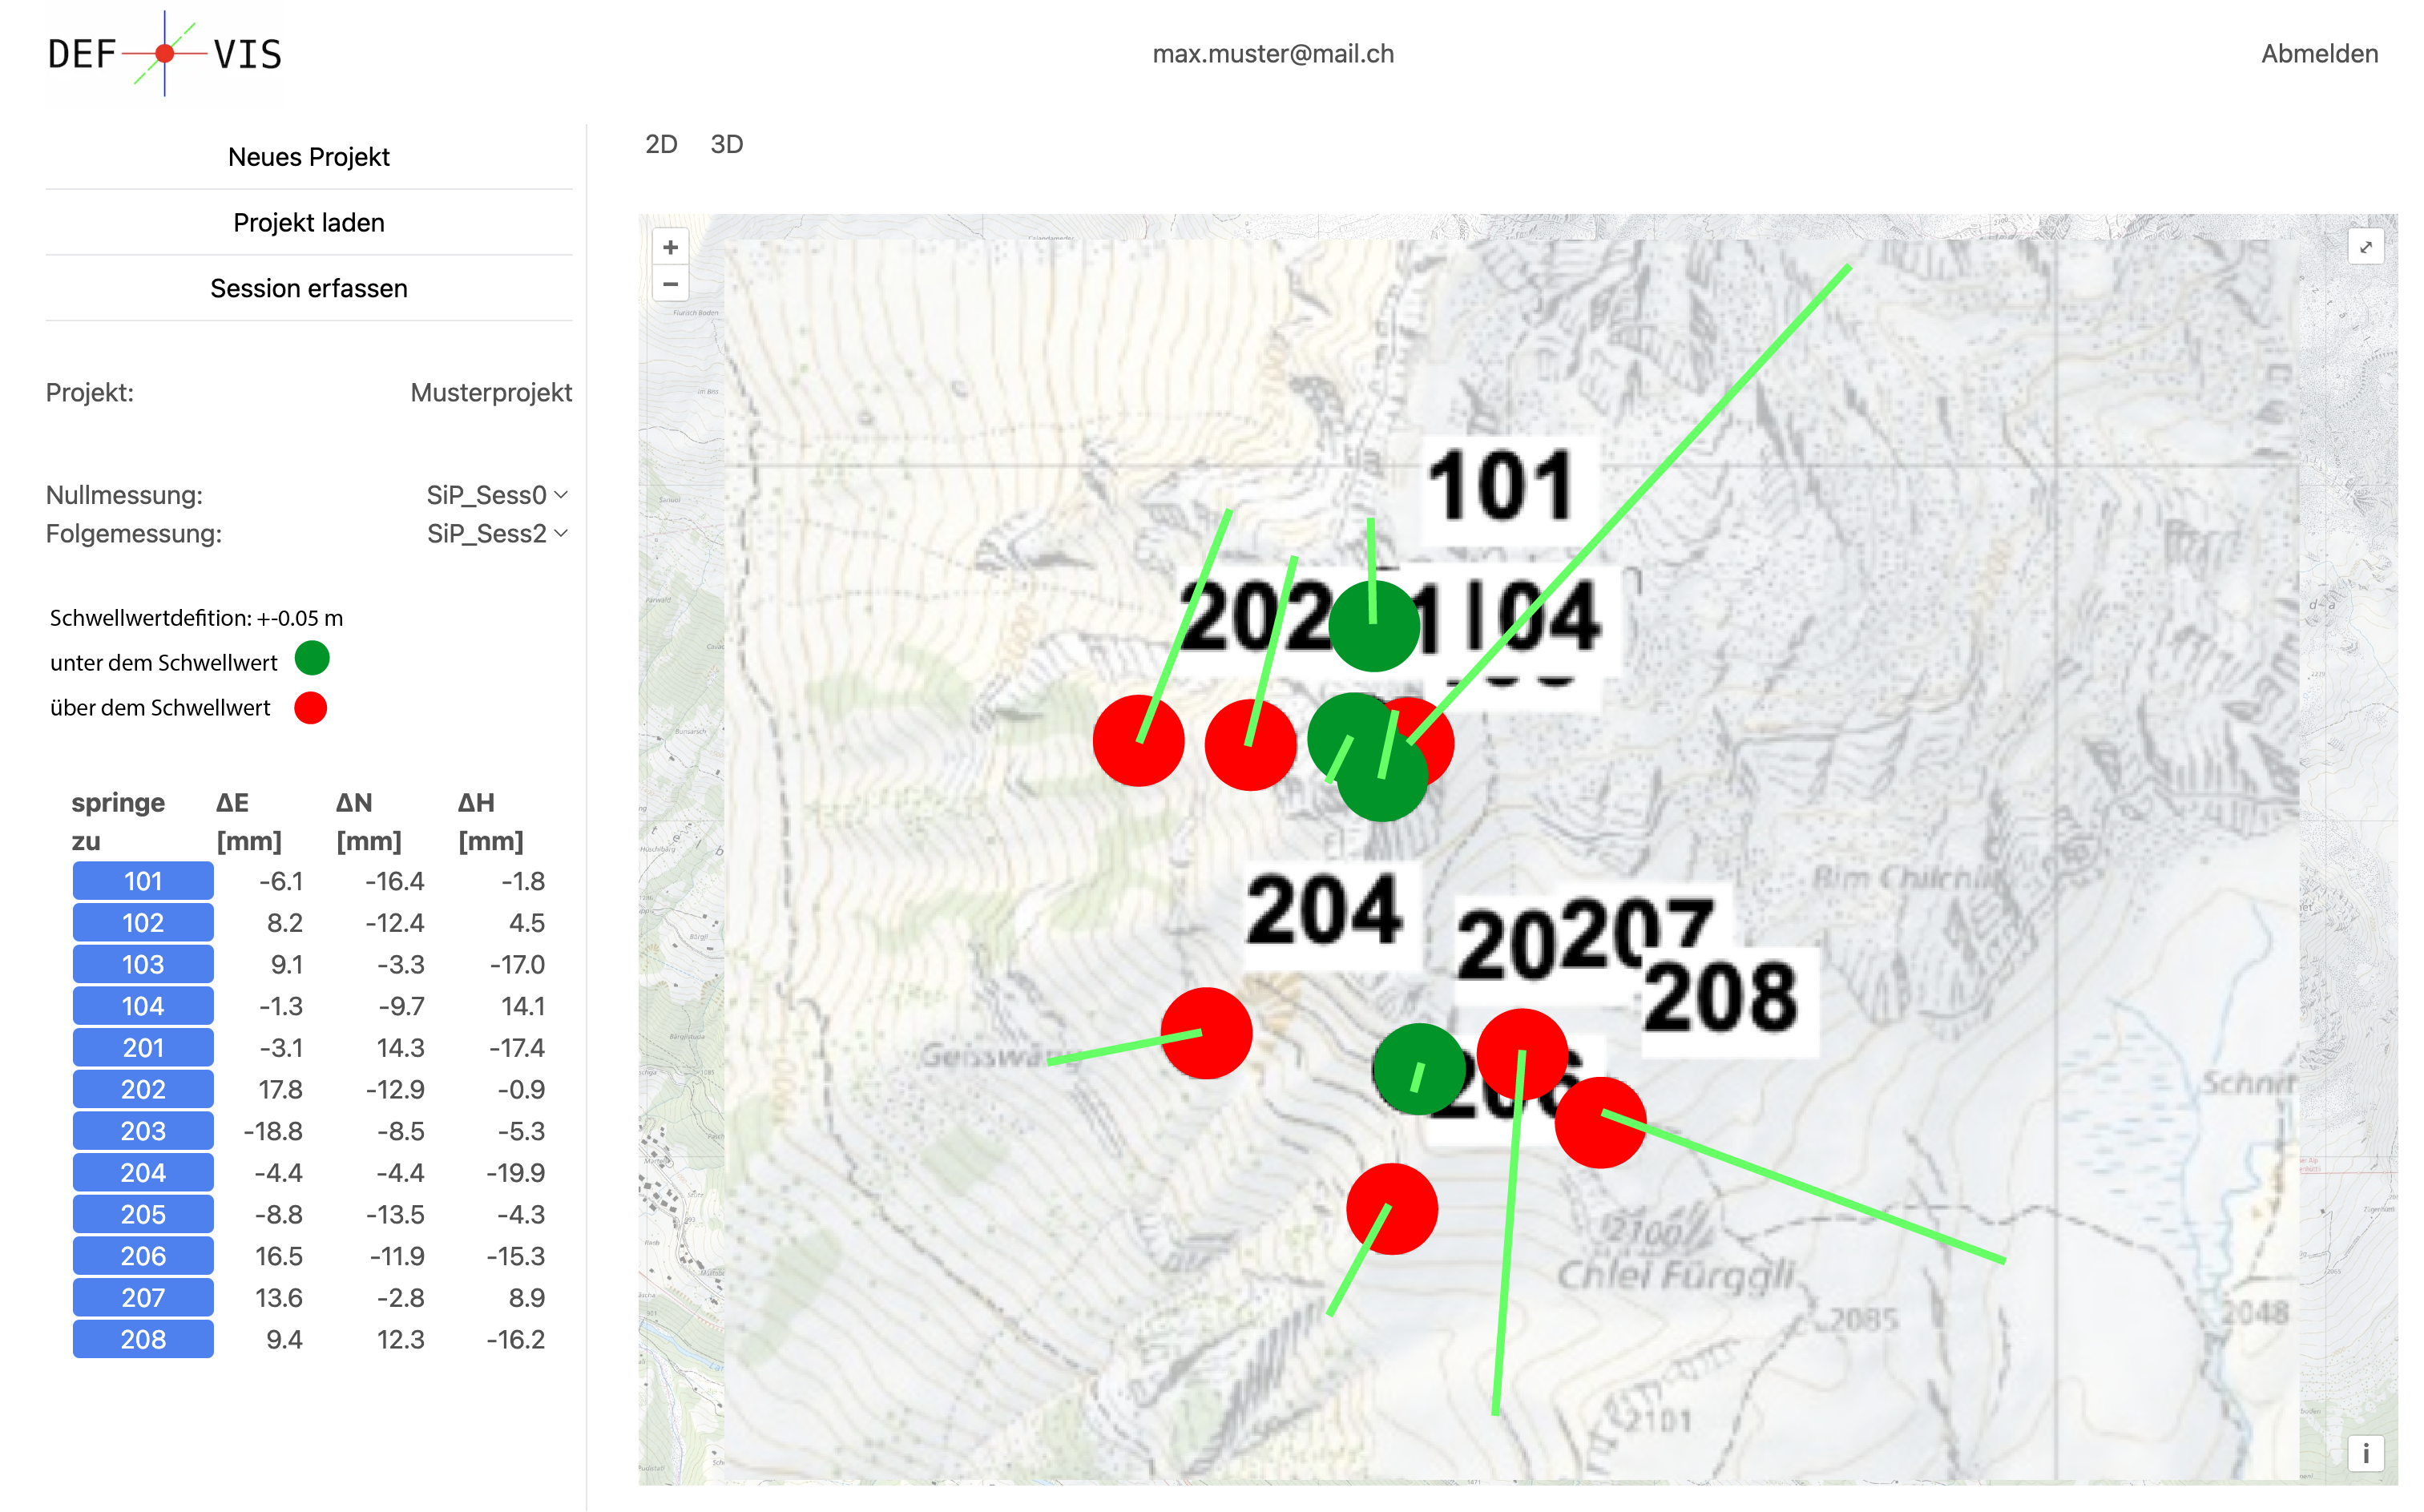The height and width of the screenshot is (1512, 2424).
Task: Click ΔH [mm] column header
Action: click(490, 822)
